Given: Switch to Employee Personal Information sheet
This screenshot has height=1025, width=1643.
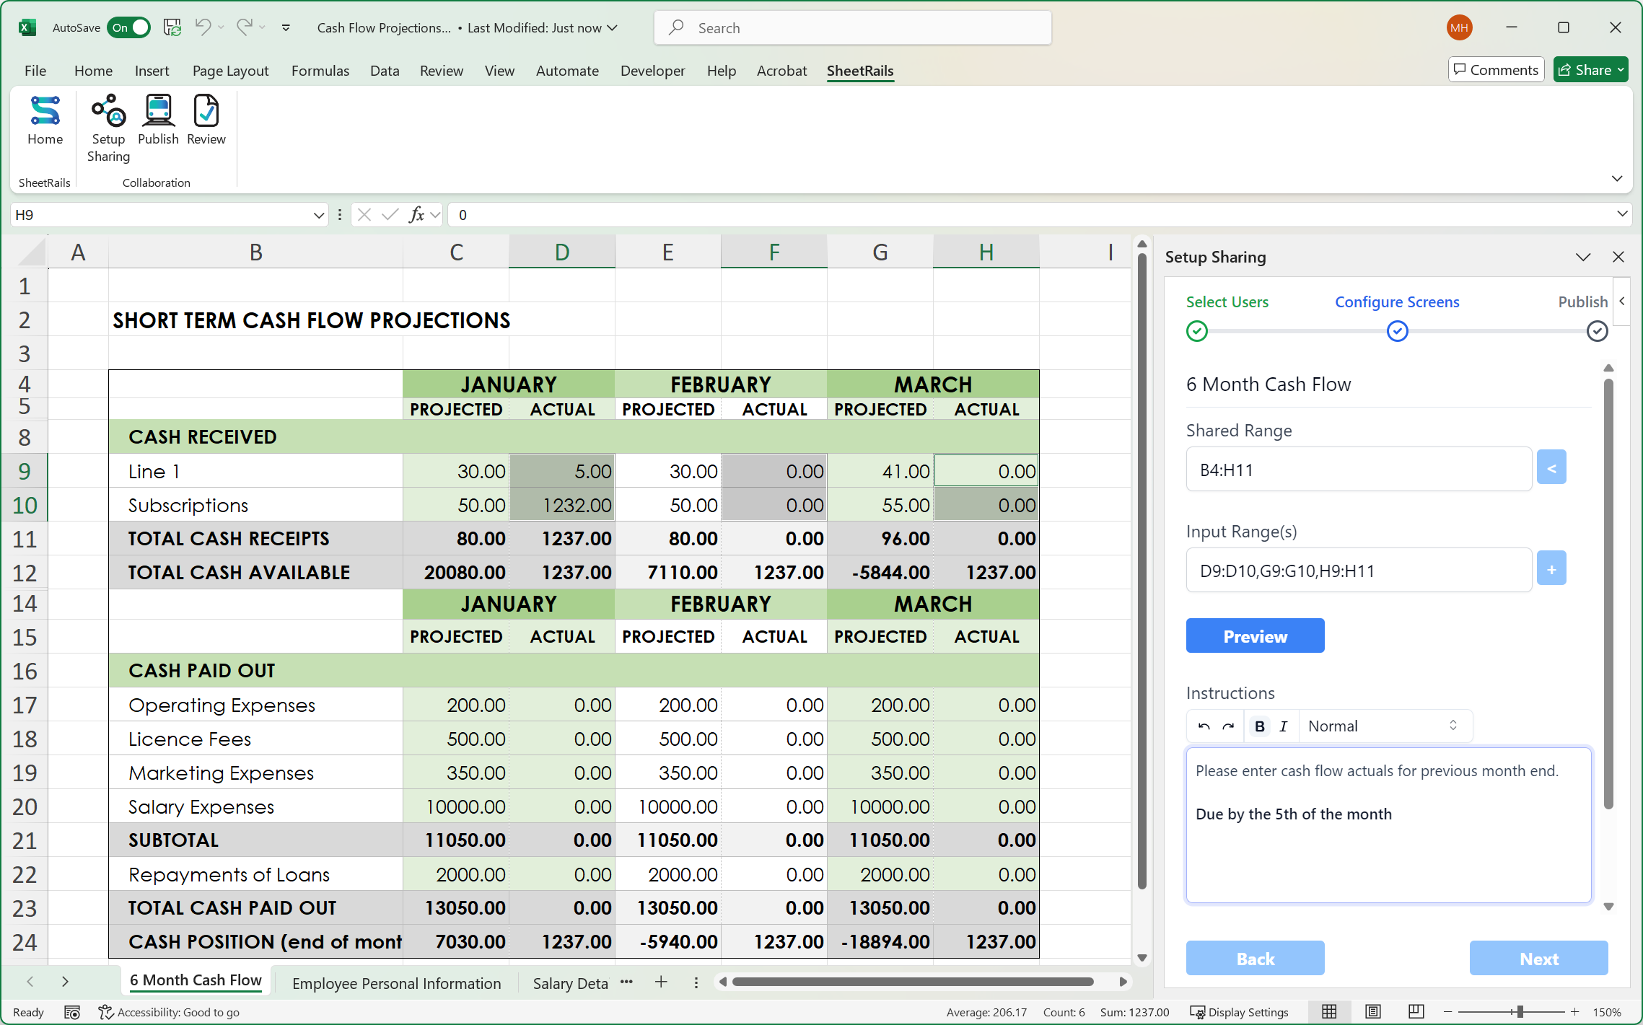Looking at the screenshot, I should [396, 983].
